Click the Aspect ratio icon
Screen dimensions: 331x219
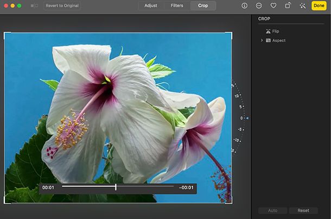click(268, 41)
